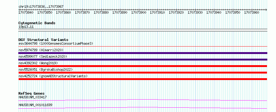Open the nsv6599077 (Sedlazeck2020) label
Screen dimensions: 276x112
(x=43, y=56)
